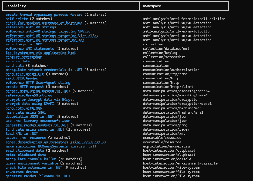Click 'encrypt or decrypt data via BCrypt' link

click(40, 100)
